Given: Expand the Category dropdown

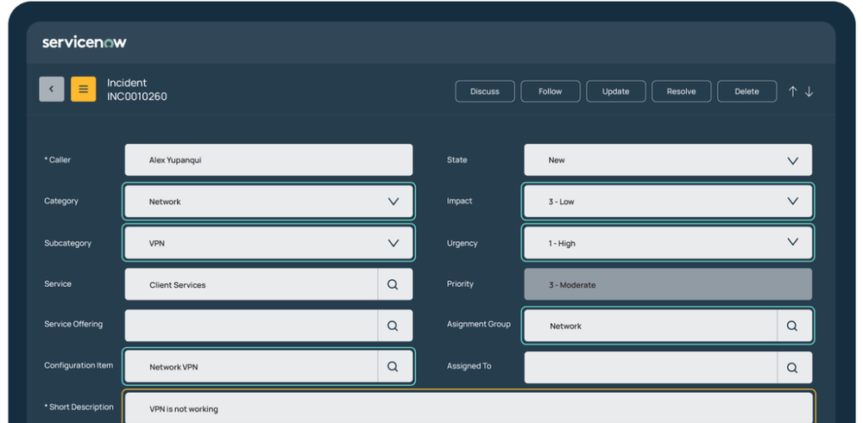Looking at the screenshot, I should point(268,202).
